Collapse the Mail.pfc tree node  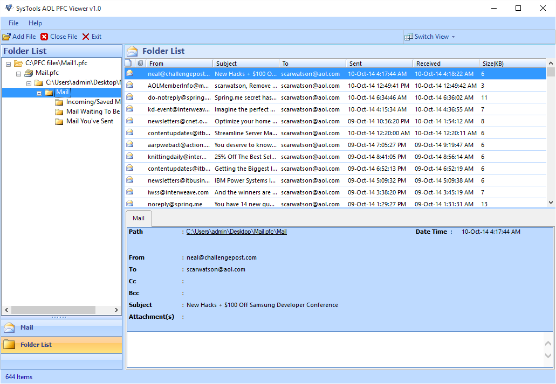pyautogui.click(x=19, y=73)
